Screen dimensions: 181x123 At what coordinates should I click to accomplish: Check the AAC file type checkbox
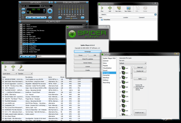120,68
